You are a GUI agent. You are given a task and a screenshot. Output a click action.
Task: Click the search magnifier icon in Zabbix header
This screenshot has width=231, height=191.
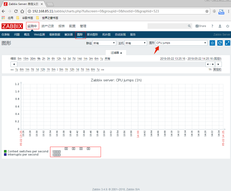[189, 26]
